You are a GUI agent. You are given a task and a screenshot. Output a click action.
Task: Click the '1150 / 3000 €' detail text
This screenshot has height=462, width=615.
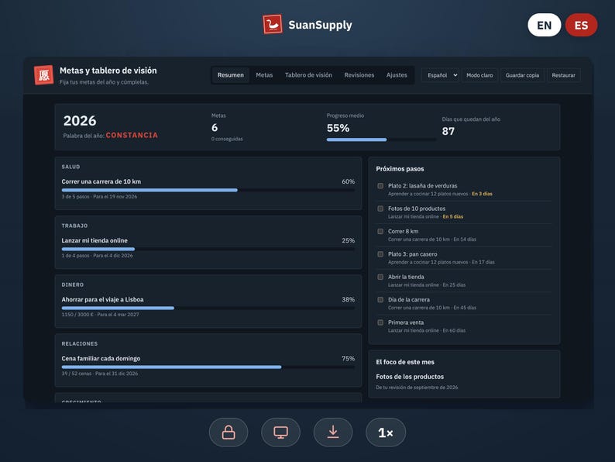coord(77,315)
